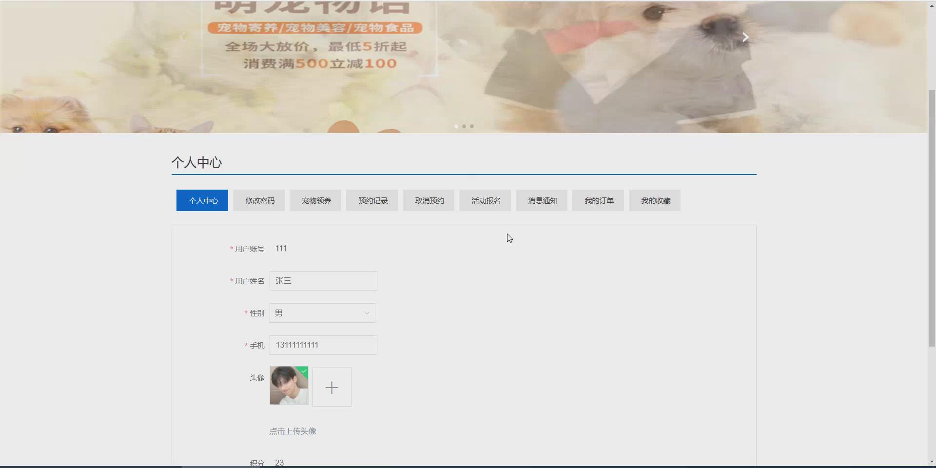Select the third carousel indicator dot
This screenshot has width=936, height=468.
coord(471,126)
